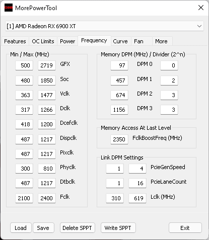
Task: Edit DPM 3 divider field
Action: (169, 110)
